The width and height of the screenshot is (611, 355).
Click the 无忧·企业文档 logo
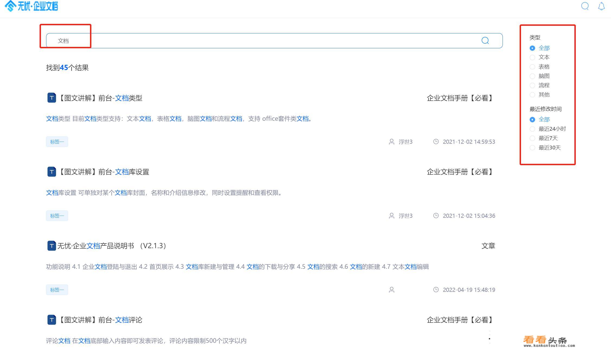pos(31,6)
